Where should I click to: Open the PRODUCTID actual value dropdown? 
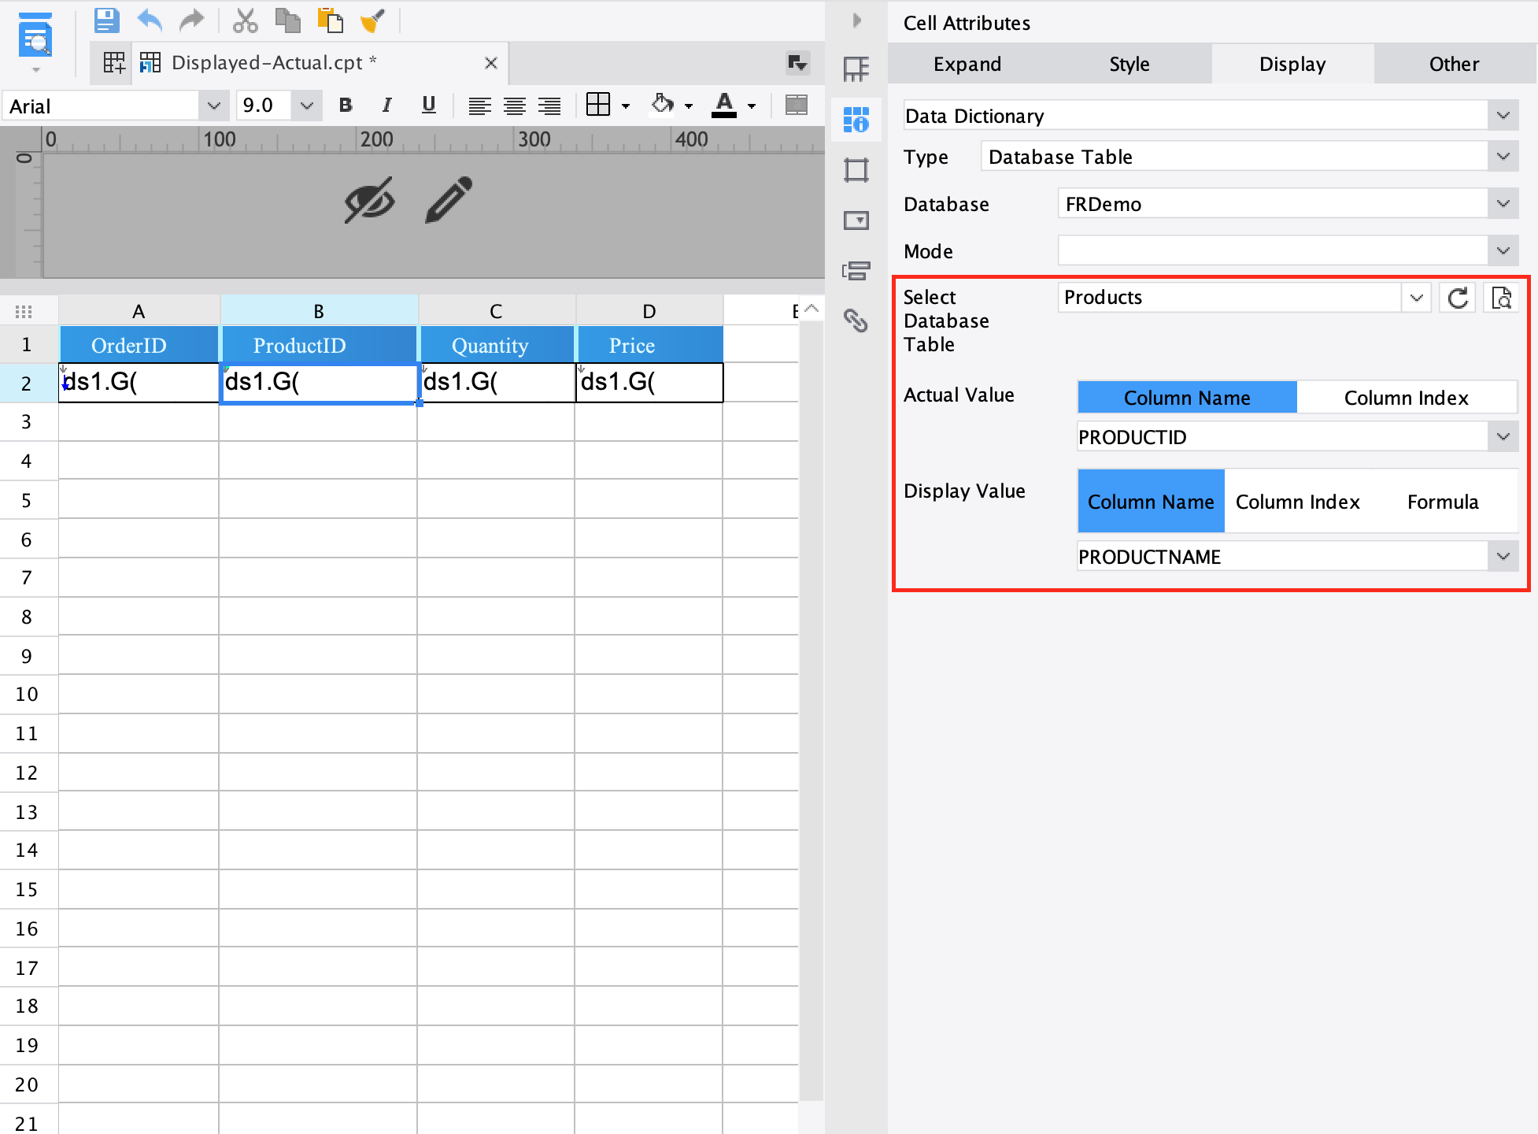(1504, 436)
